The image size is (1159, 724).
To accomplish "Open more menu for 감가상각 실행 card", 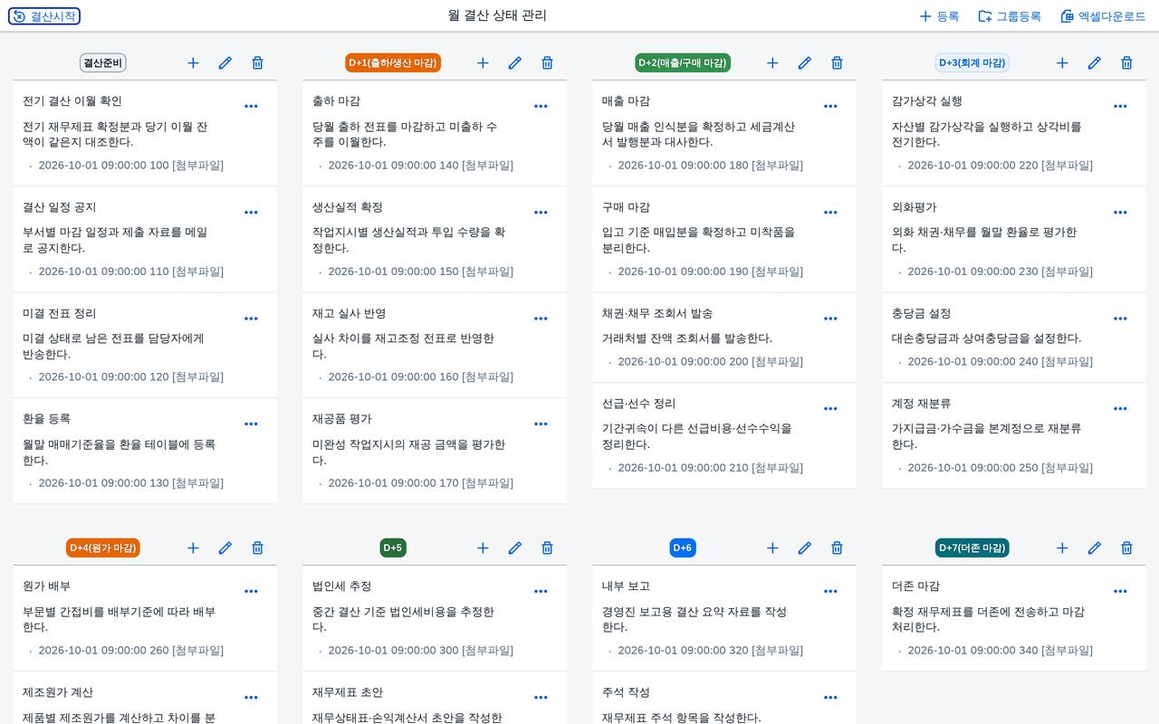I will pyautogui.click(x=1120, y=106).
